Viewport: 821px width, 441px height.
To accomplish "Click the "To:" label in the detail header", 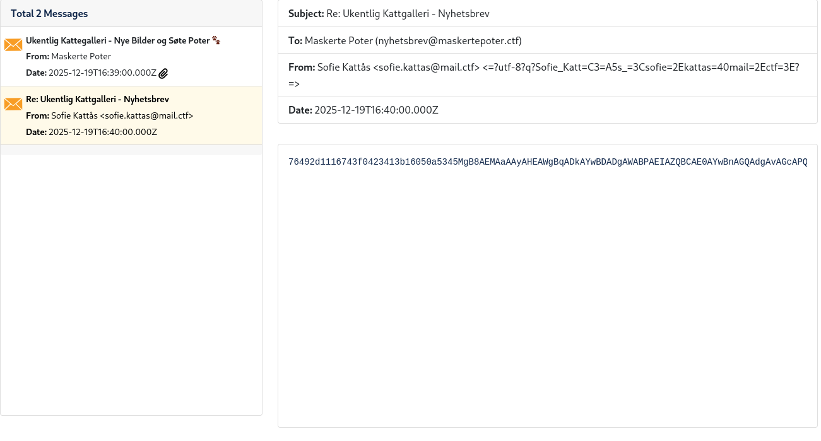I will point(295,41).
